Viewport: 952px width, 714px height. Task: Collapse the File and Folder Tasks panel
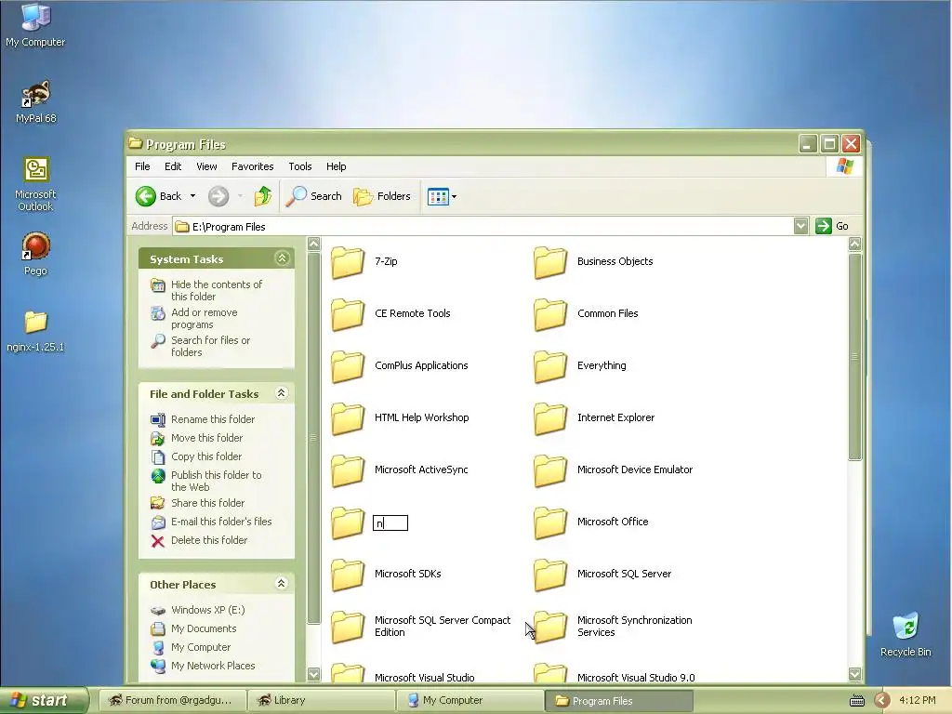pos(281,393)
